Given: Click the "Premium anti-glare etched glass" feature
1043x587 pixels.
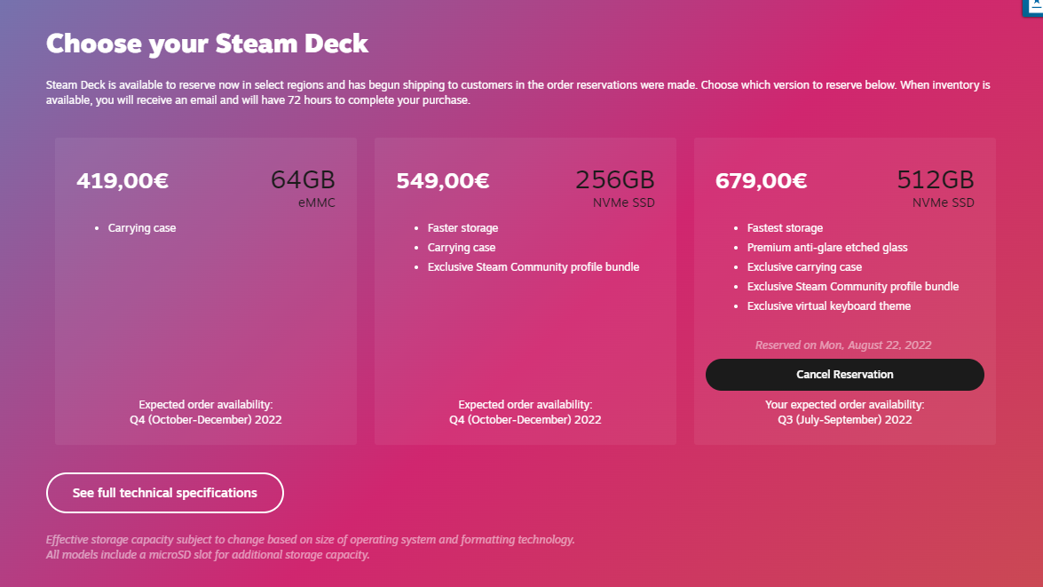Looking at the screenshot, I should coord(827,248).
